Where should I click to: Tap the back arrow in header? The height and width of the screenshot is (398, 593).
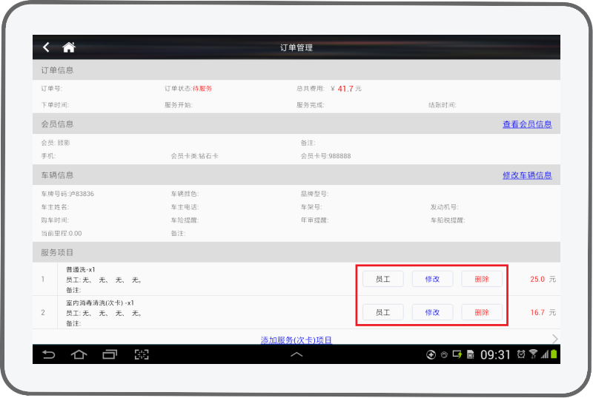point(46,47)
